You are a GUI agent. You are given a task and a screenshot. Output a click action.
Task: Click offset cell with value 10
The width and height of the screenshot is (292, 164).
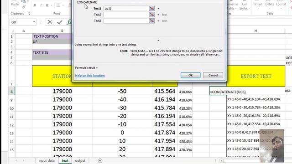tap(122, 141)
